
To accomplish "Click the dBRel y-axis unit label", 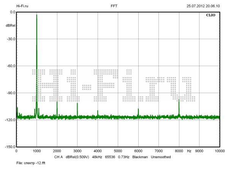I will point(10,25).
